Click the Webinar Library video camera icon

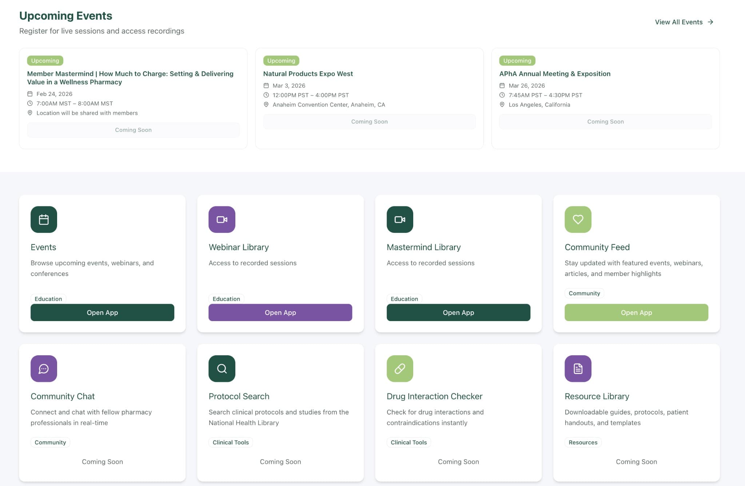coord(222,219)
